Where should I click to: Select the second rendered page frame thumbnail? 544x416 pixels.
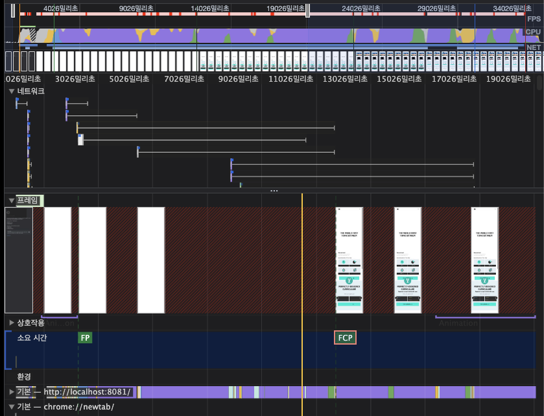408,260
